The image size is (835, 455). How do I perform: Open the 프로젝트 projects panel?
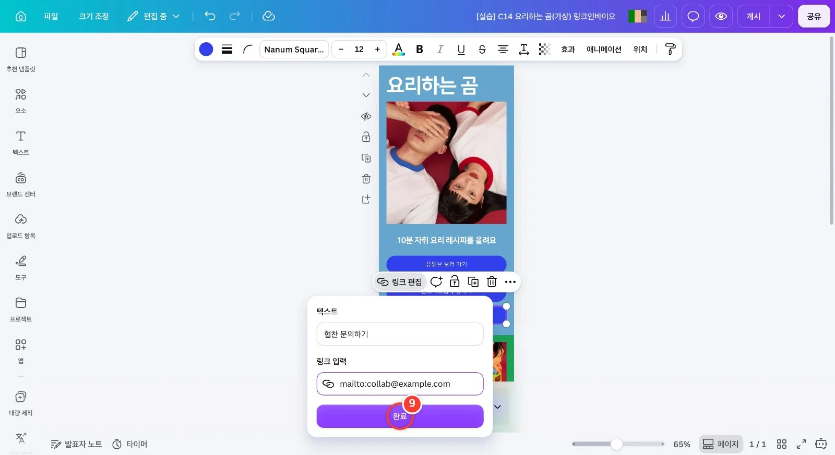tap(21, 309)
